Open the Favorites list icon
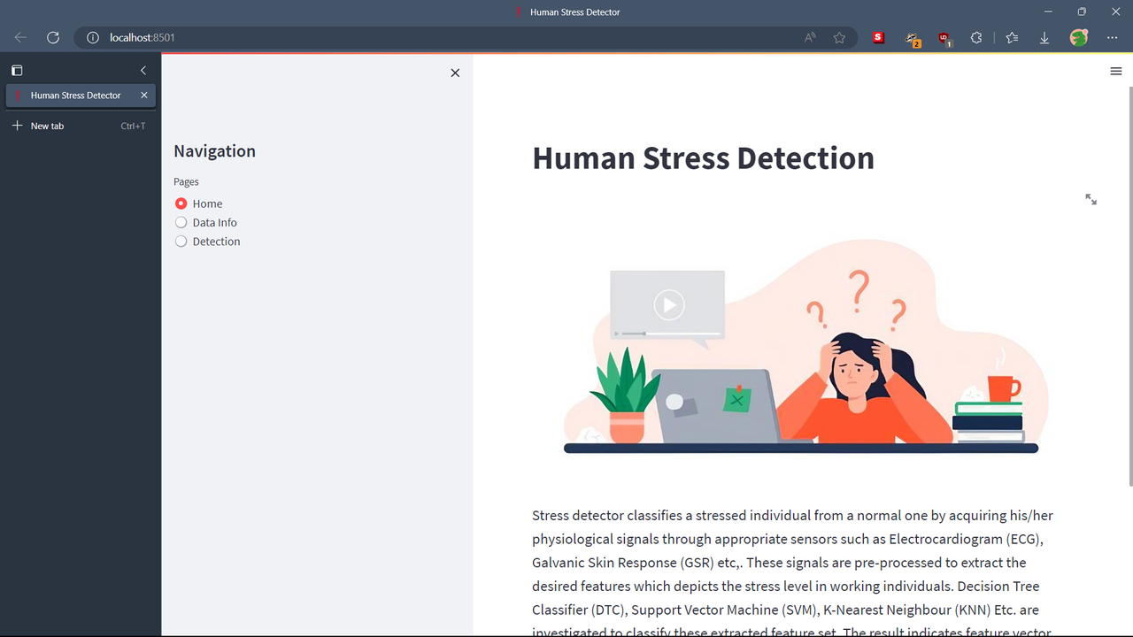The width and height of the screenshot is (1133, 637). (1012, 38)
